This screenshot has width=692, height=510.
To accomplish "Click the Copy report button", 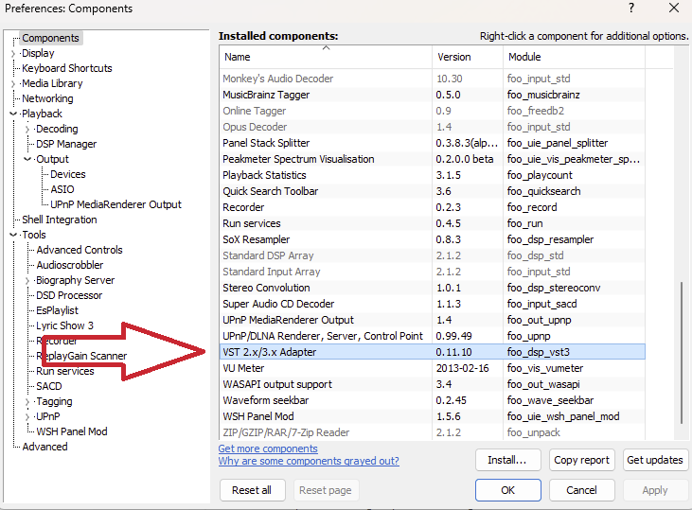I will point(581,460).
